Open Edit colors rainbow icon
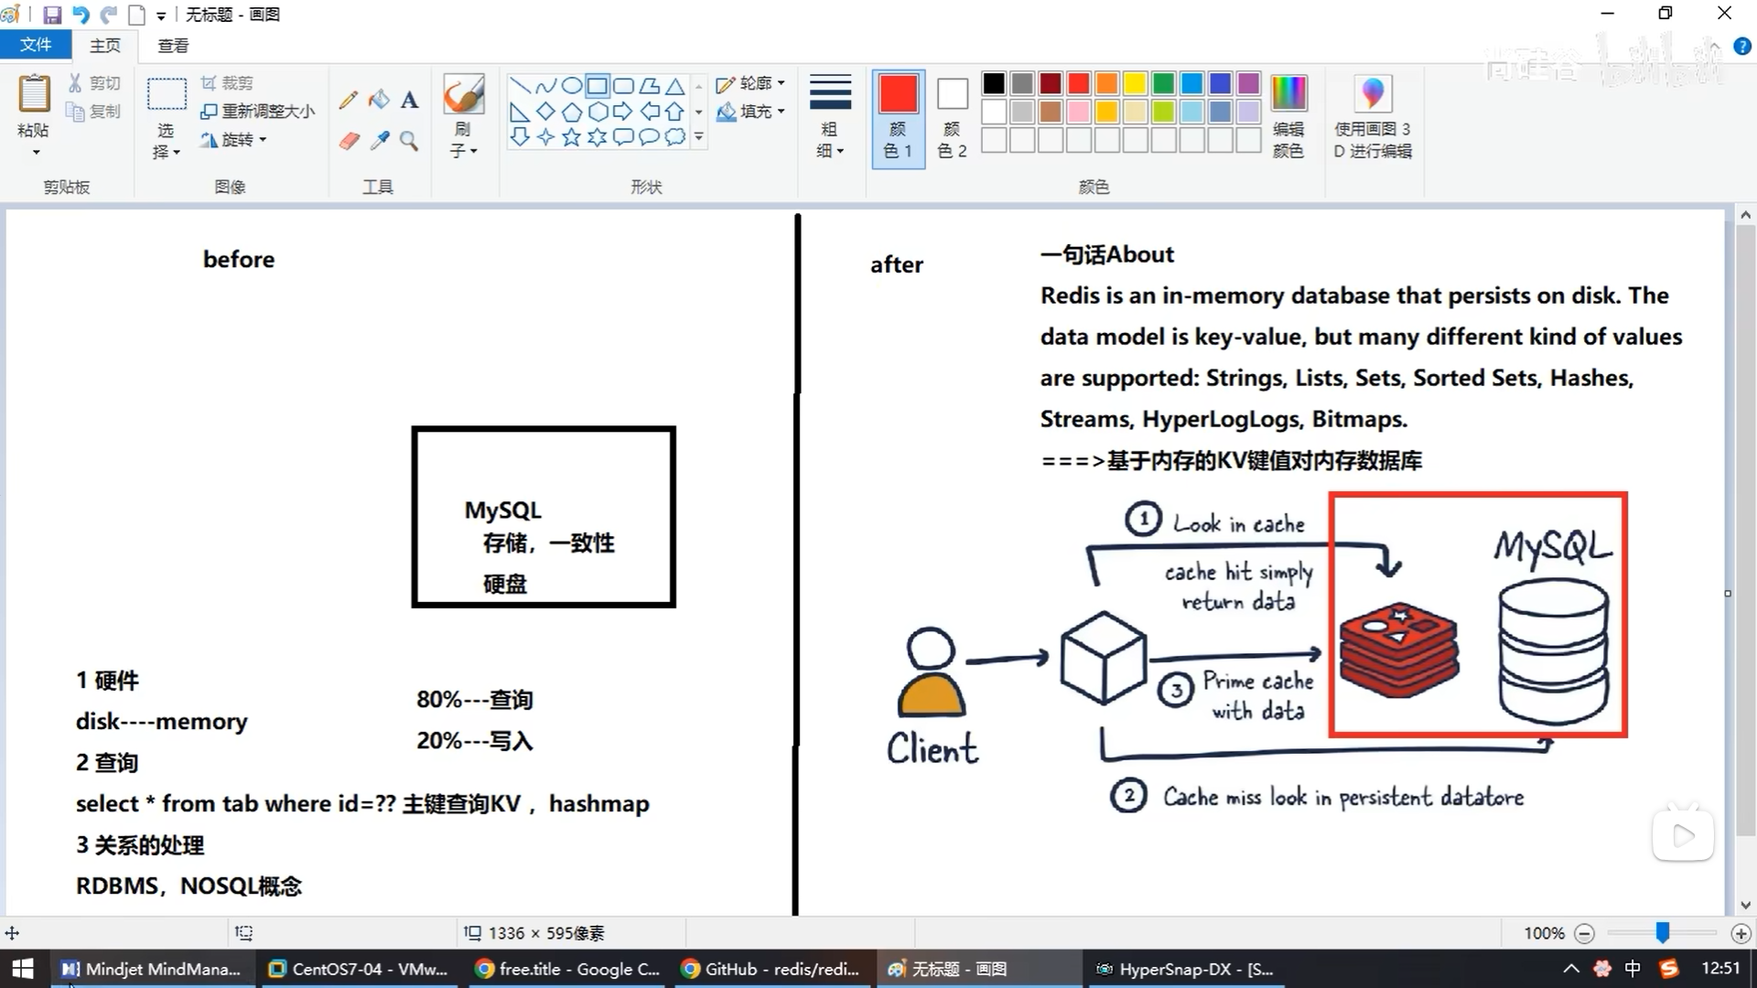The height and width of the screenshot is (988, 1757). 1288,94
